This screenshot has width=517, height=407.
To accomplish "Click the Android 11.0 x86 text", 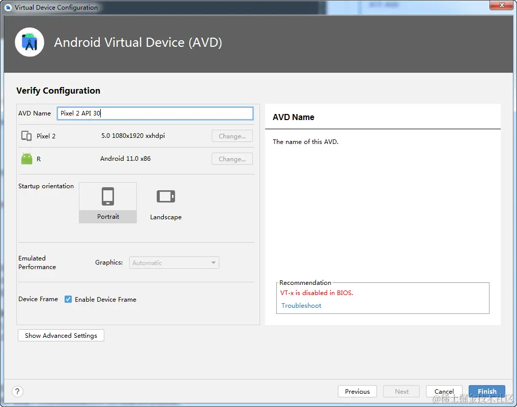I will 125,159.
